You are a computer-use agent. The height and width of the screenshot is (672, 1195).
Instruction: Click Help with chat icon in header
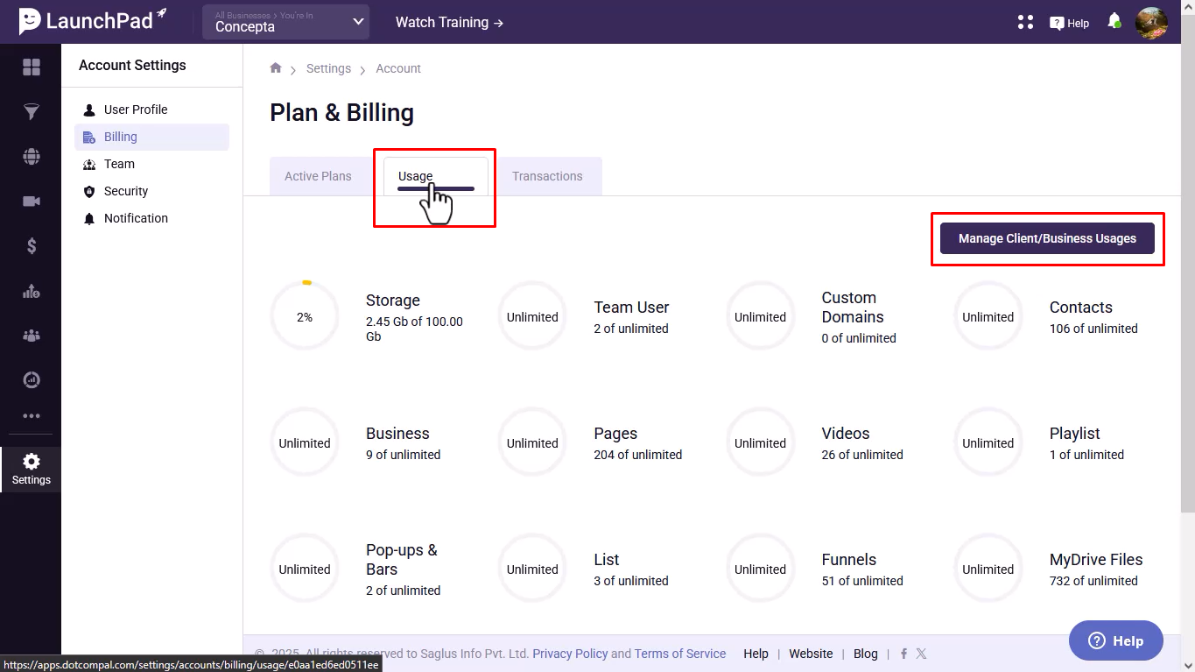[x=1070, y=23]
